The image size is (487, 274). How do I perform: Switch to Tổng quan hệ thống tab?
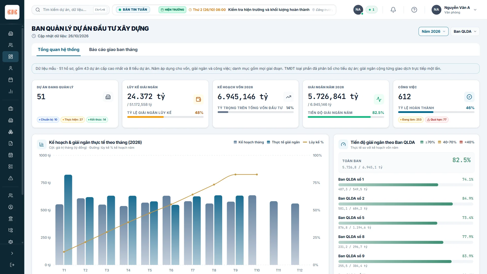point(59,50)
